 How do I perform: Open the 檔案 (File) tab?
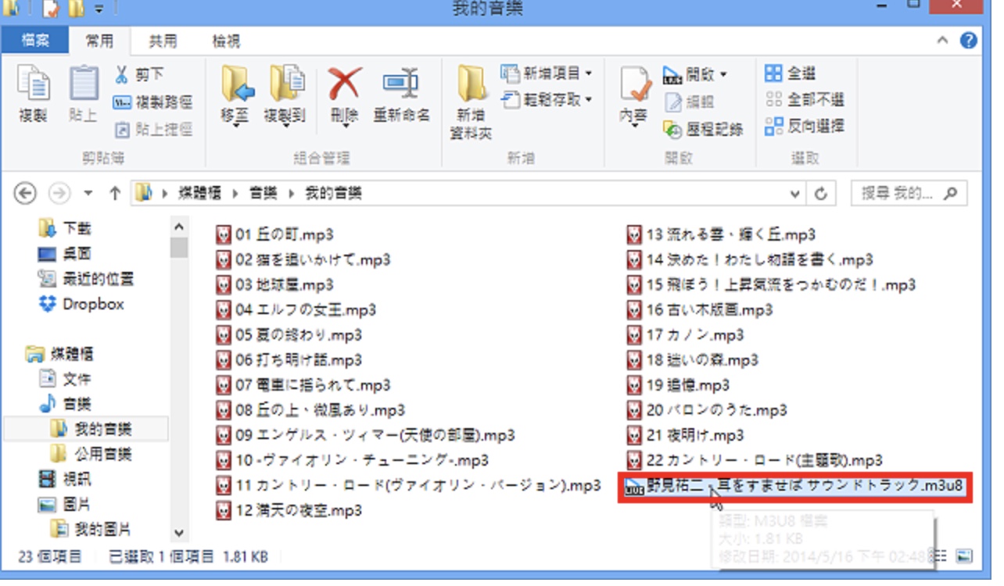[x=34, y=41]
